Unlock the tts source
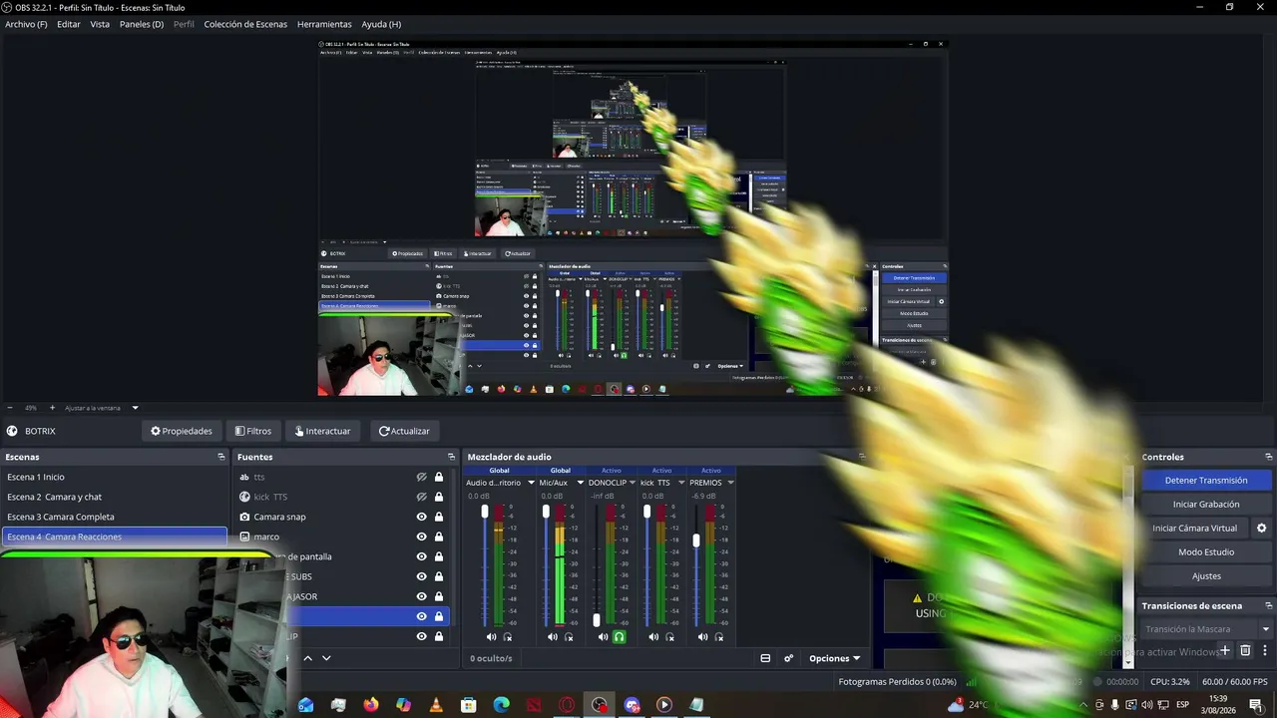 click(x=438, y=477)
